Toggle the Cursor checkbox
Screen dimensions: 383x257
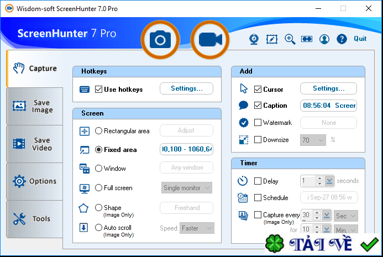point(258,90)
